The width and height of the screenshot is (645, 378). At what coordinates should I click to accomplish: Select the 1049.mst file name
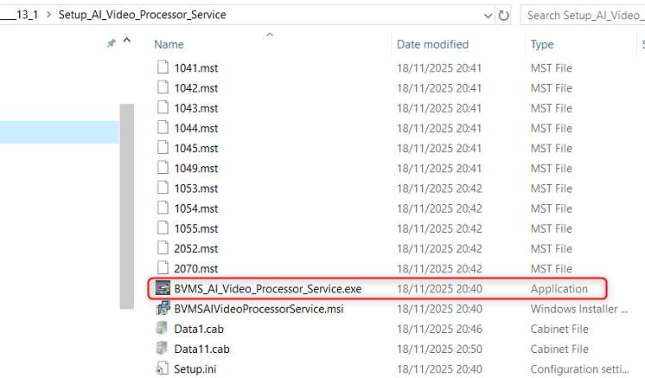pyautogui.click(x=195, y=168)
